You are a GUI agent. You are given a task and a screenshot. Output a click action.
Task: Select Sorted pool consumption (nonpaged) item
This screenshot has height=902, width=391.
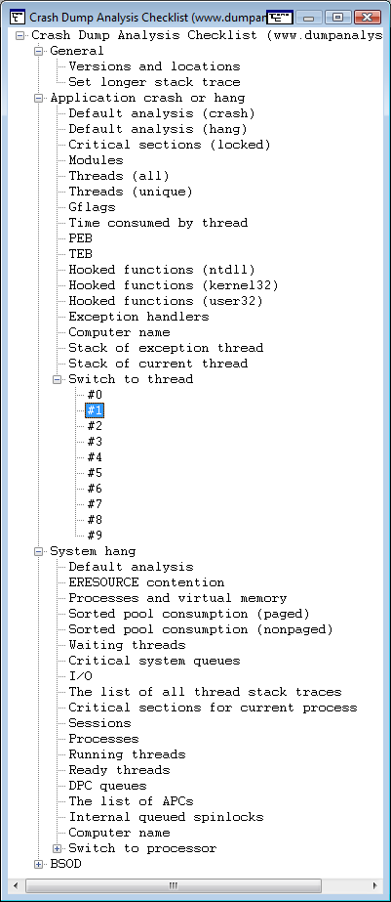click(201, 629)
